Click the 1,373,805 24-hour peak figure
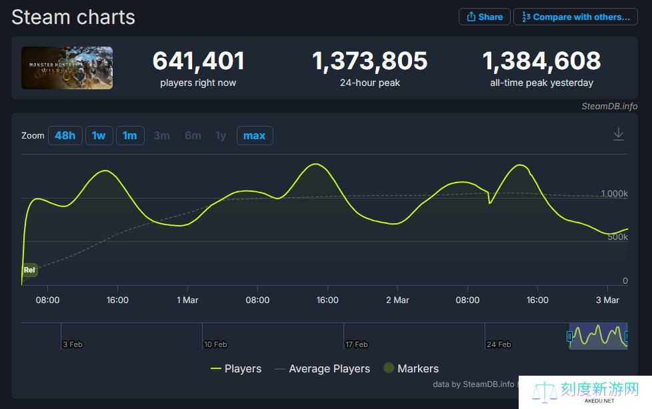The image size is (652, 409). click(x=369, y=61)
